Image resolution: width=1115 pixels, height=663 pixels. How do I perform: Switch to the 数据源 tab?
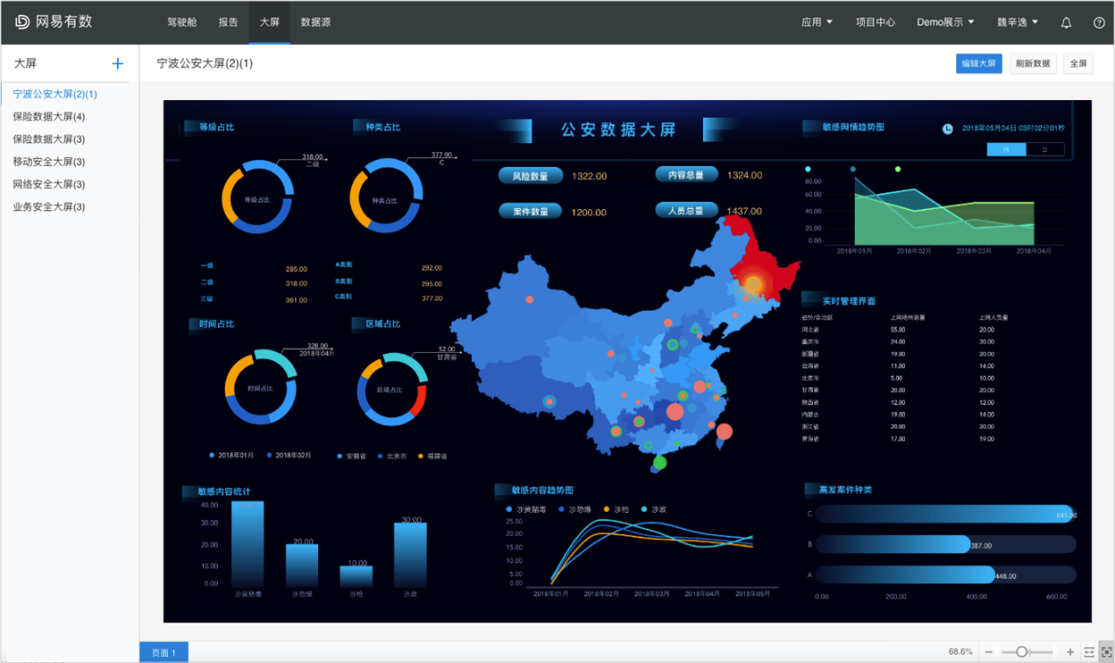(315, 23)
